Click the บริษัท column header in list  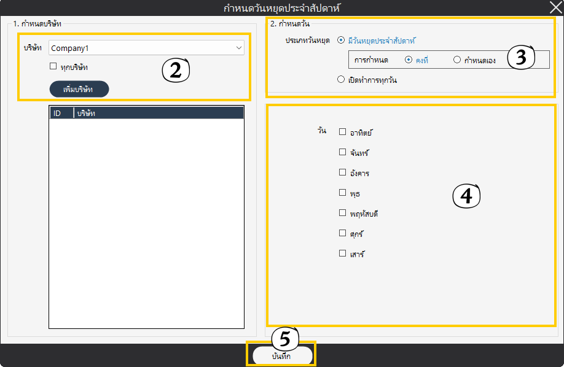coord(159,113)
